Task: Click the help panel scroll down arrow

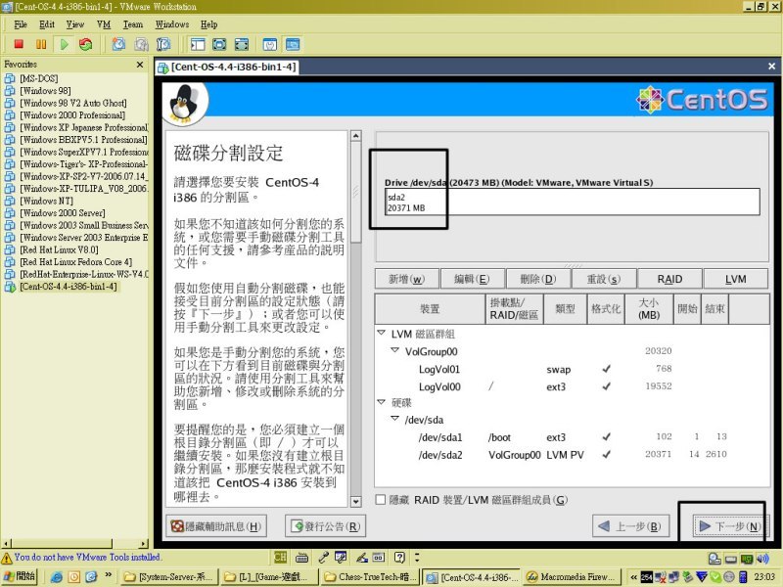Action: 356,502
